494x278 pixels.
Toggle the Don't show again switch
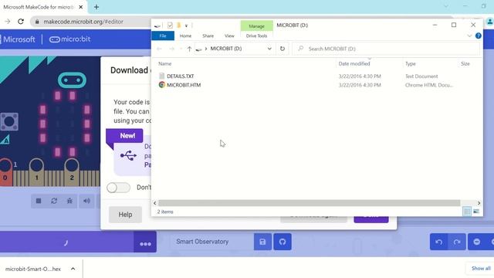coord(118,188)
